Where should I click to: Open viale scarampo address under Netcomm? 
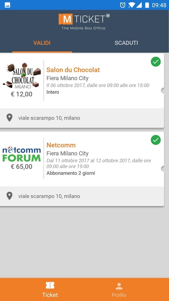click(49, 196)
